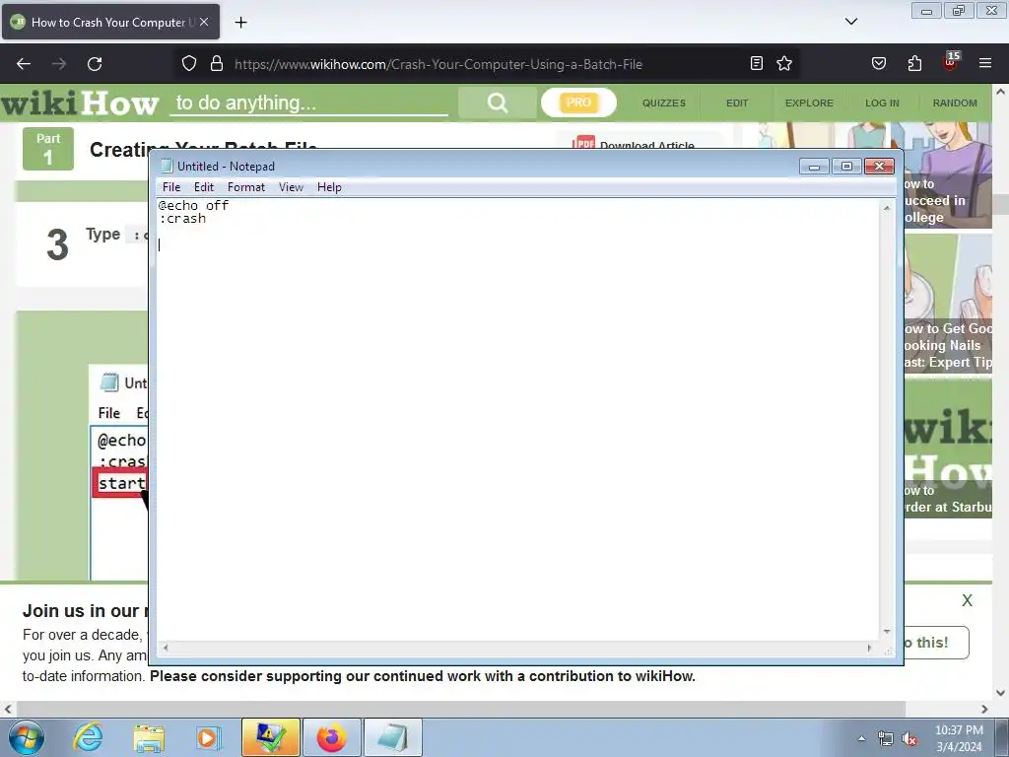Image resolution: width=1009 pixels, height=757 pixels.
Task: Open Notepad's View menu
Action: (x=291, y=187)
